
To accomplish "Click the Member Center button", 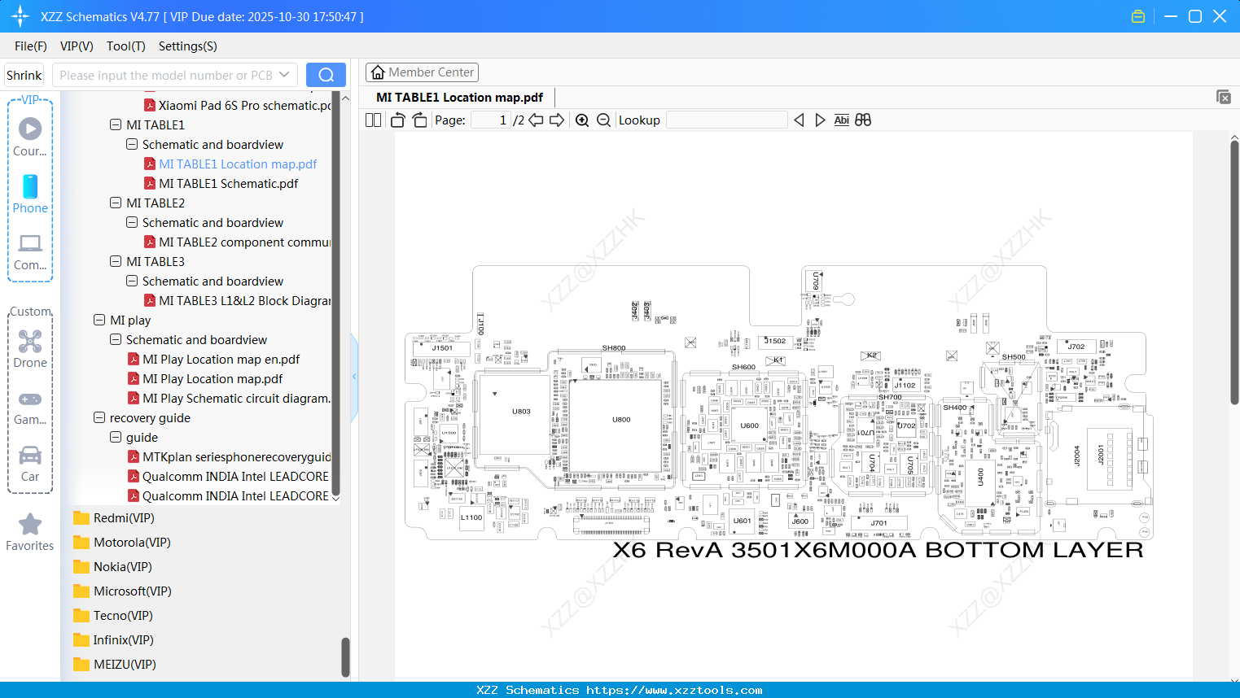I will click(422, 72).
